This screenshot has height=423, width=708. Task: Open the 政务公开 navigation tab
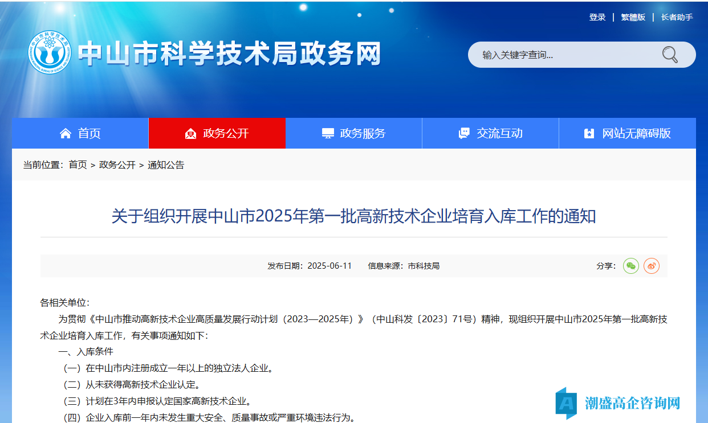(x=217, y=133)
